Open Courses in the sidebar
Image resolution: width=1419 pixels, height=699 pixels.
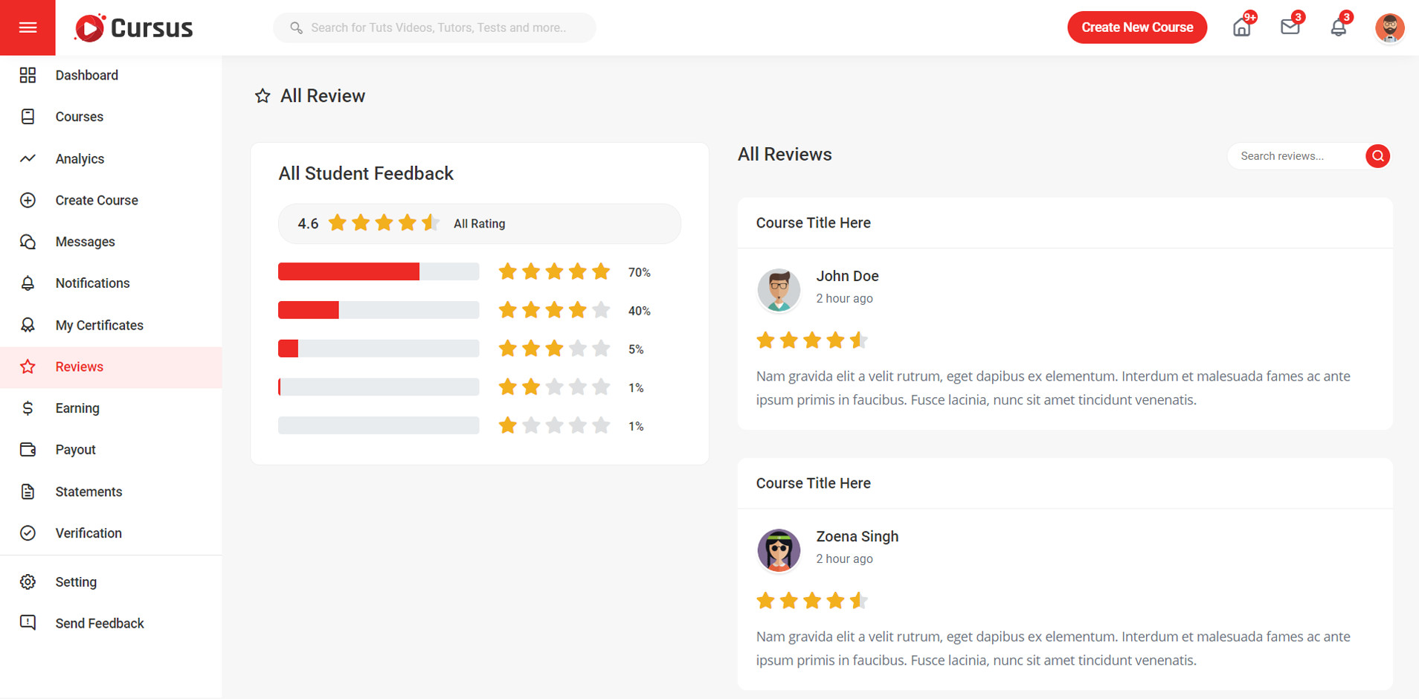tap(79, 117)
